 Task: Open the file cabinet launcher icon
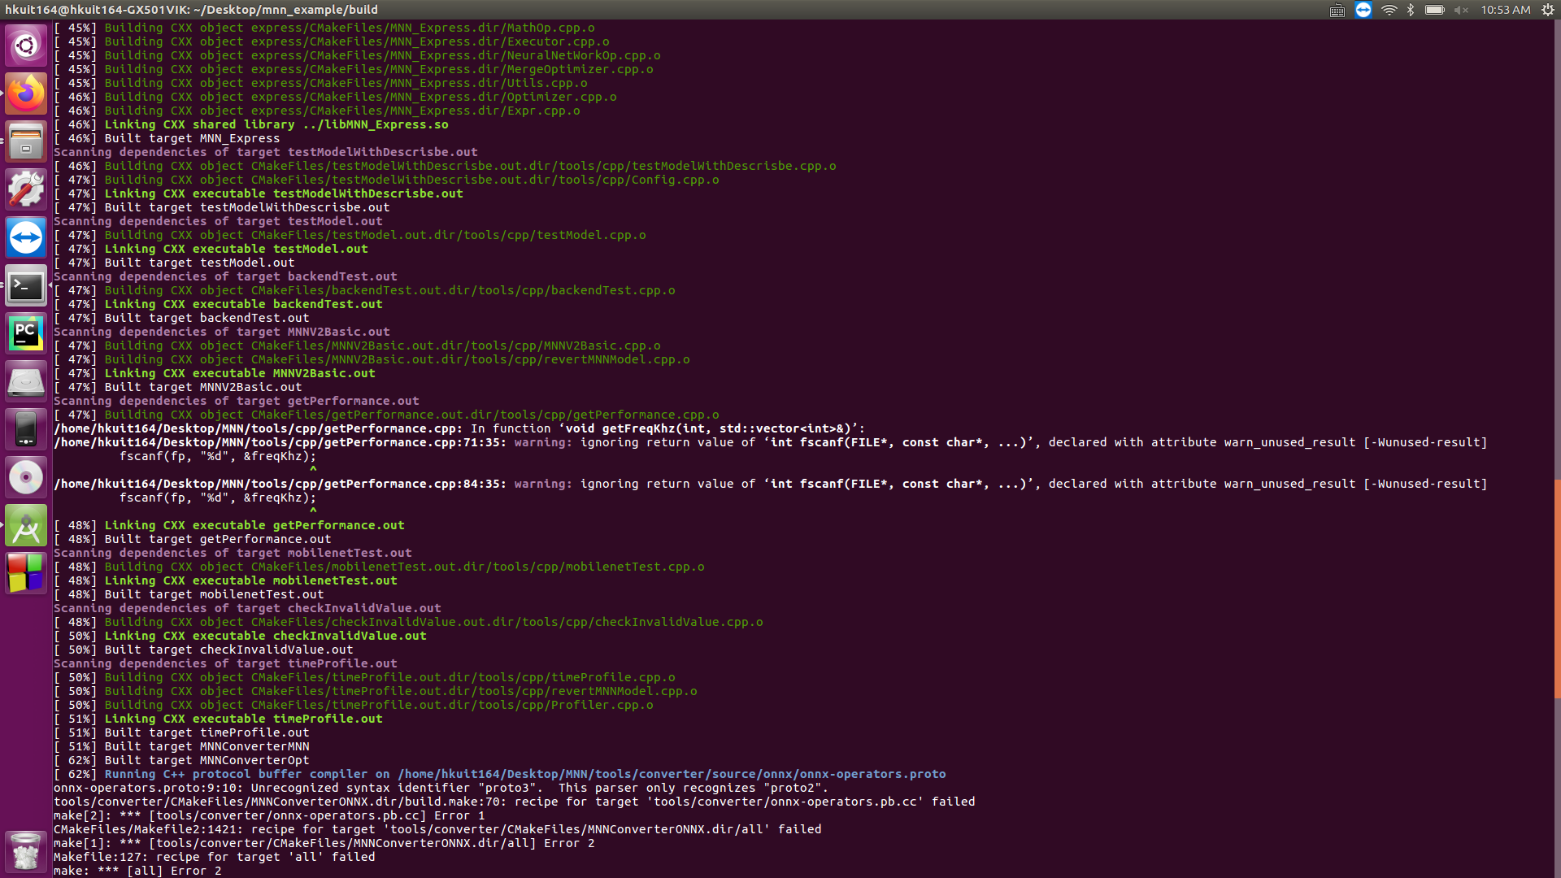click(26, 141)
